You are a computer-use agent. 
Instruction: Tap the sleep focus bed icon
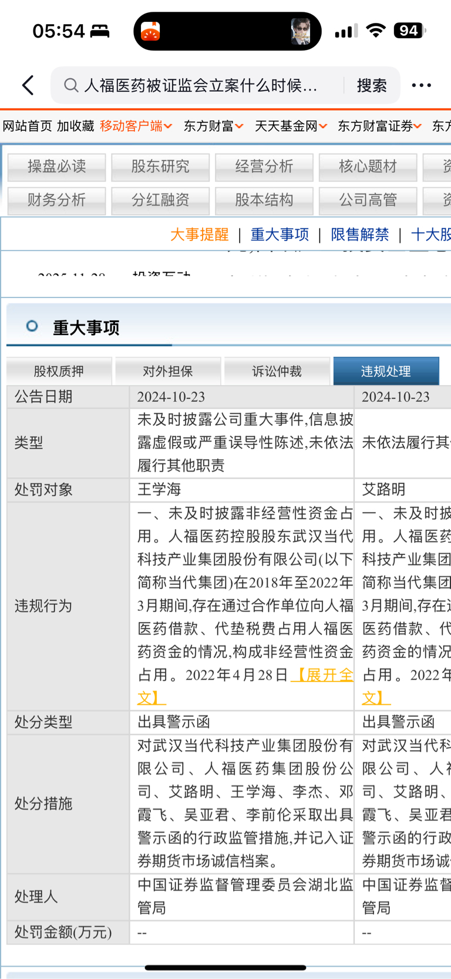coord(100,31)
